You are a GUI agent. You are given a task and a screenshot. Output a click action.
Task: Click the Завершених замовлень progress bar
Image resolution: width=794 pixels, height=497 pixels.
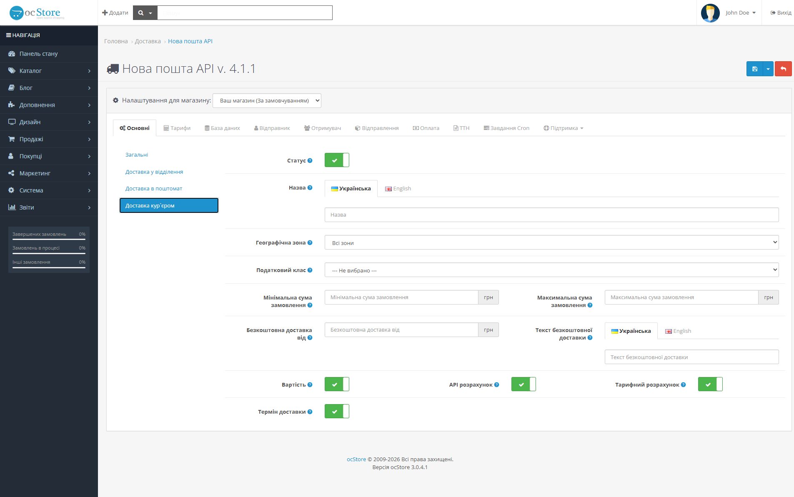(49, 240)
